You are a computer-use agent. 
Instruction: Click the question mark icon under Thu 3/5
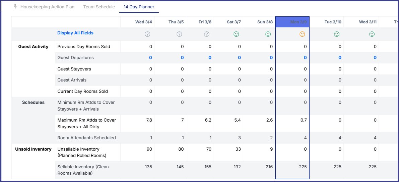click(x=179, y=34)
